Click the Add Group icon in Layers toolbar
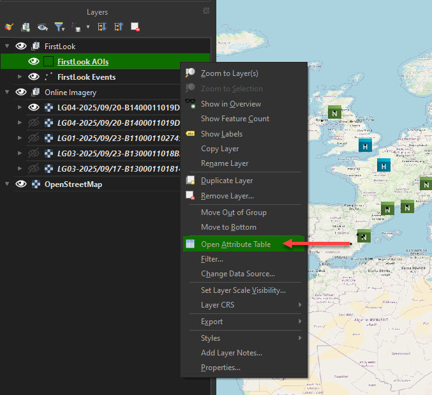The image size is (432, 395). pos(26,27)
